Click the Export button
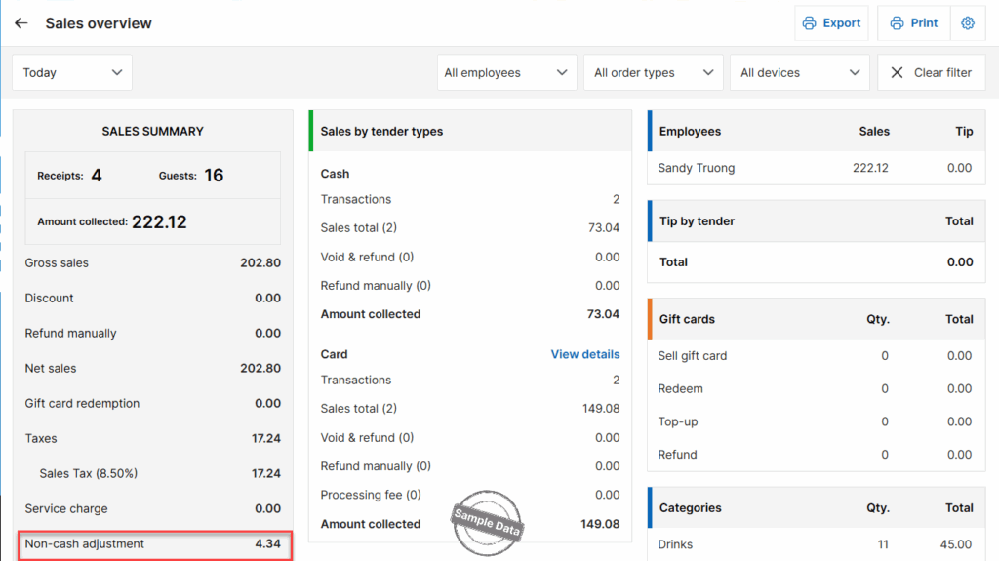 (x=831, y=23)
